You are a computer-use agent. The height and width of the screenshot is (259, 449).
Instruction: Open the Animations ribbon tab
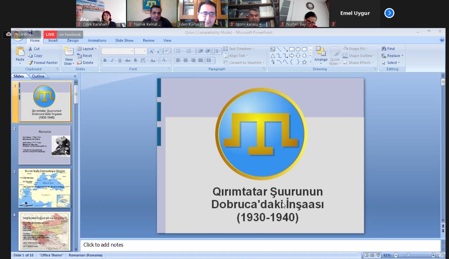coord(97,41)
